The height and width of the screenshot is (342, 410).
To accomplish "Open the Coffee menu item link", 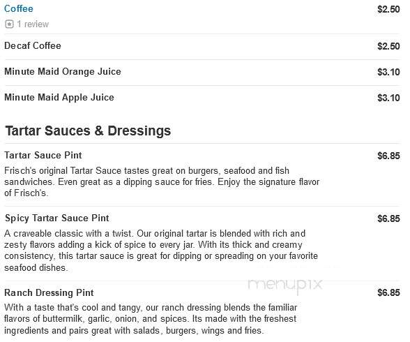I will (x=19, y=8).
